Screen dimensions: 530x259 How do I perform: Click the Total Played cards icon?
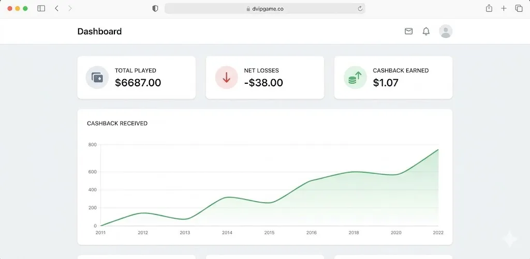97,78
